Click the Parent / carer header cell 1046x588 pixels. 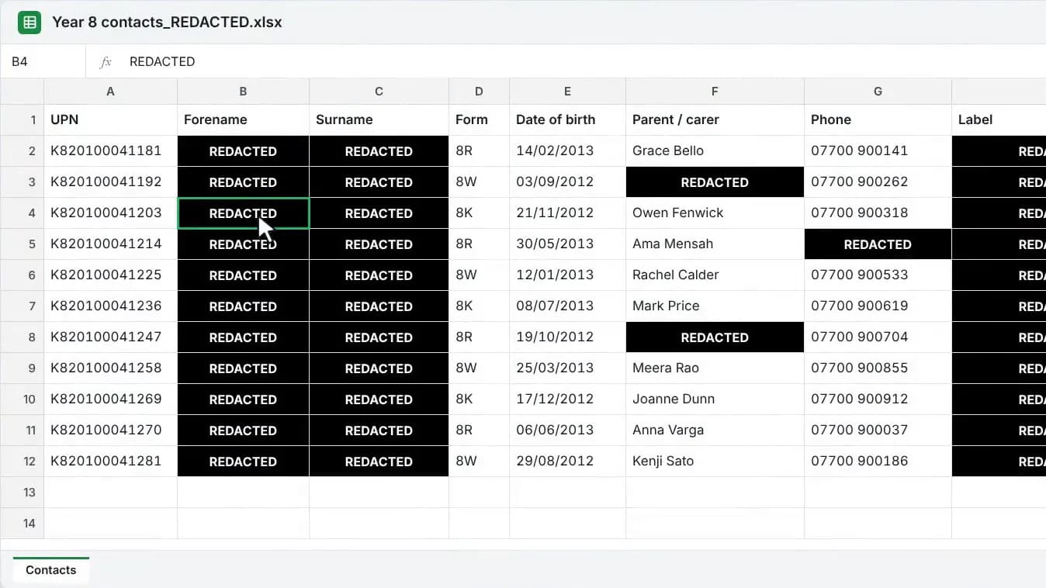pyautogui.click(x=715, y=120)
